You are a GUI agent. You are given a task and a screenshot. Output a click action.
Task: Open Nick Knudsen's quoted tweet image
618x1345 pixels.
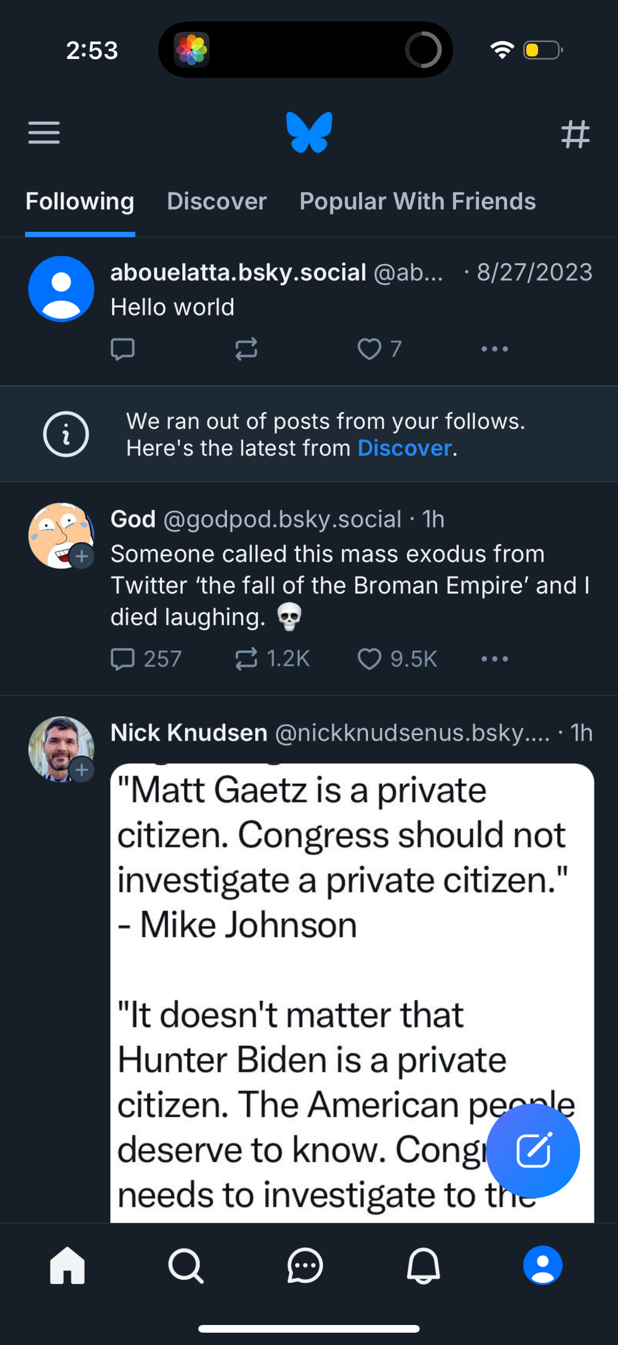(352, 992)
